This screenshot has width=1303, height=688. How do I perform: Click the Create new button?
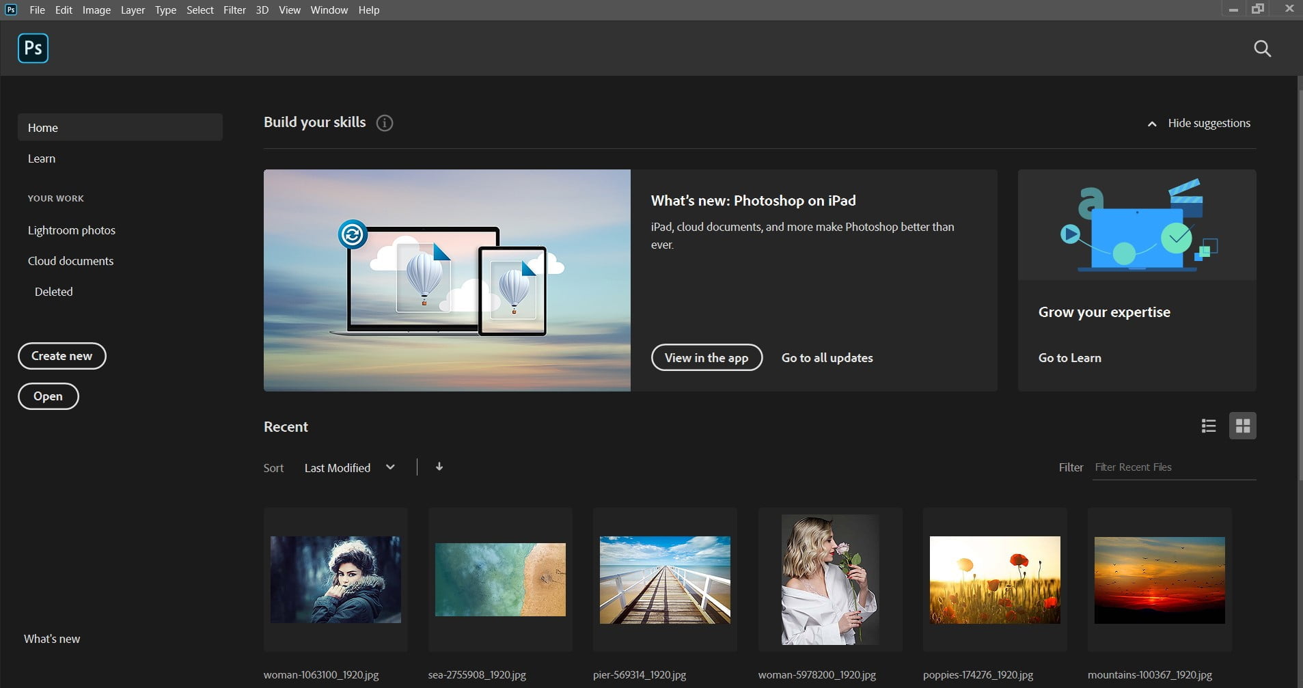(61, 355)
